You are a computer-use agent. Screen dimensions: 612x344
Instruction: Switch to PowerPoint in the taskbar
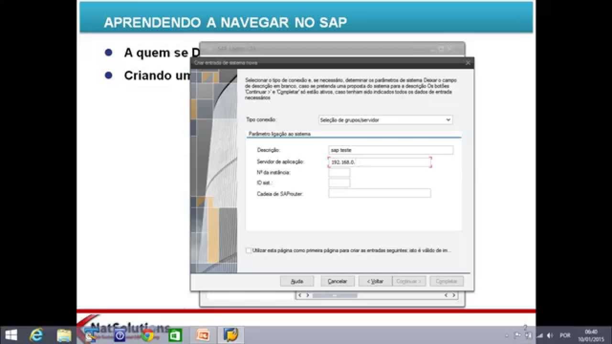tap(203, 335)
